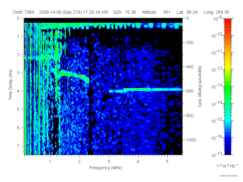Viewport: 243px width, 182px height.
Task: Click the '1000.' apparent range tick label
Action: point(192,140)
